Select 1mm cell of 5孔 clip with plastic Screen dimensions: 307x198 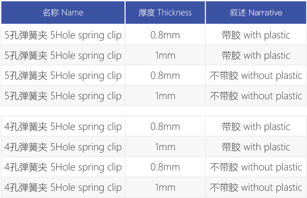point(165,55)
